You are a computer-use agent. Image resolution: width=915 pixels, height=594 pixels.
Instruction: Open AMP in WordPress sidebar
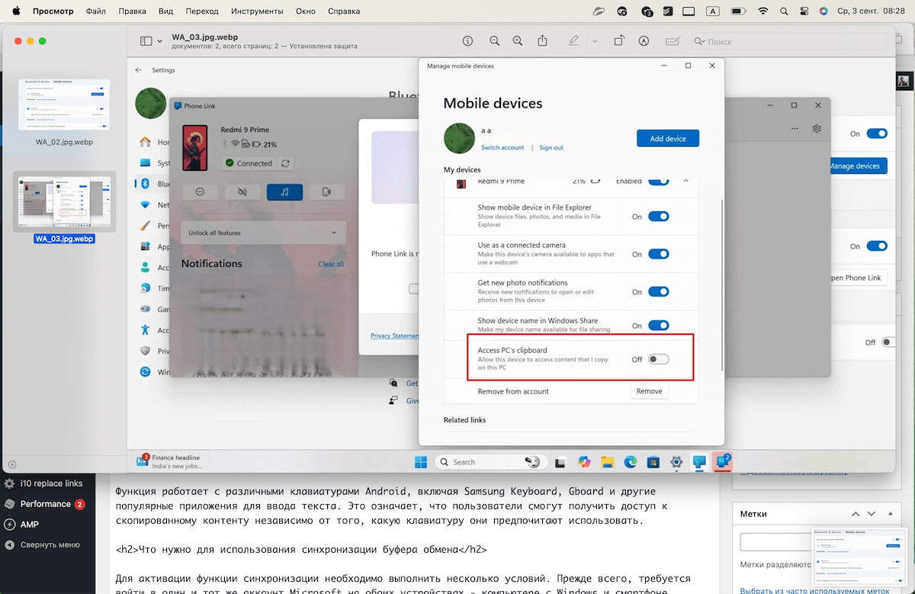[30, 525]
